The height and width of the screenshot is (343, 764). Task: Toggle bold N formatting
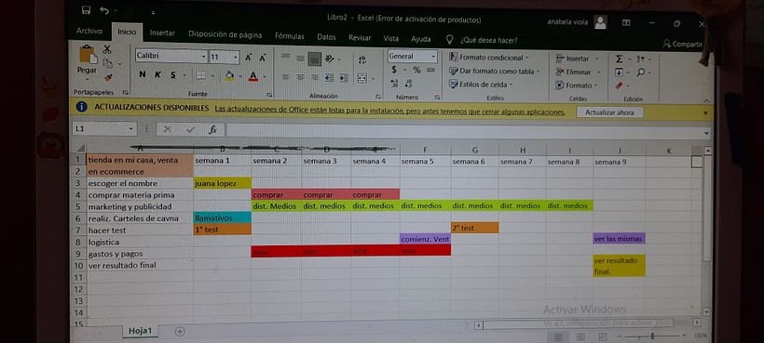coord(143,74)
